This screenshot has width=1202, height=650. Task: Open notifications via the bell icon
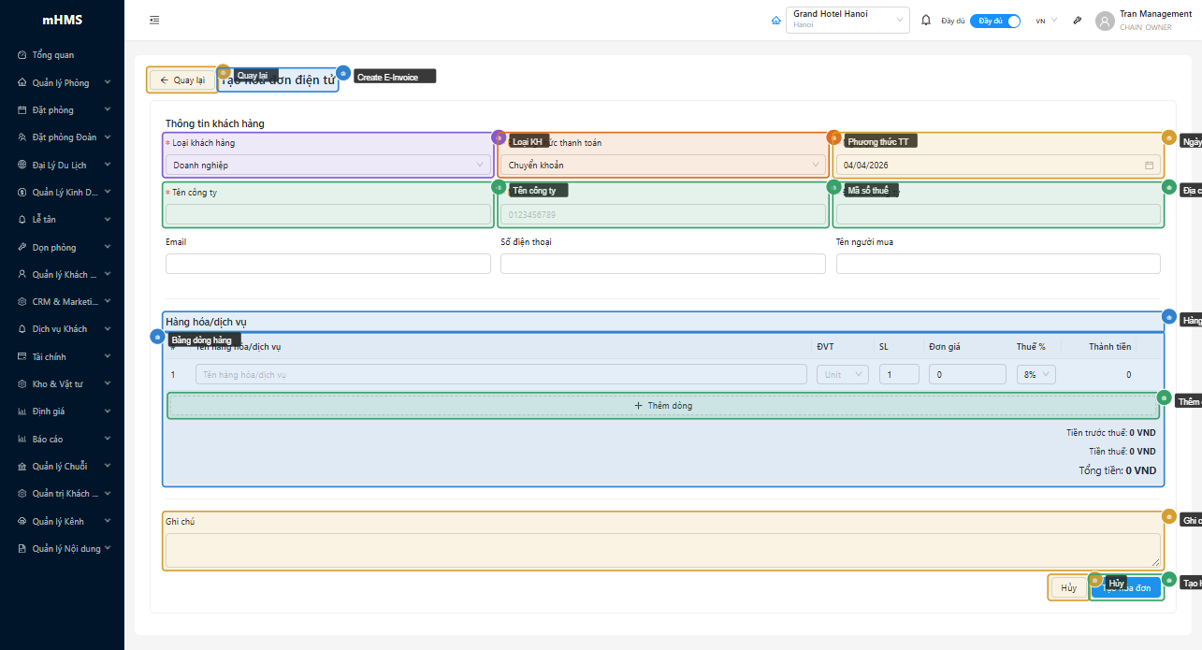click(x=925, y=20)
